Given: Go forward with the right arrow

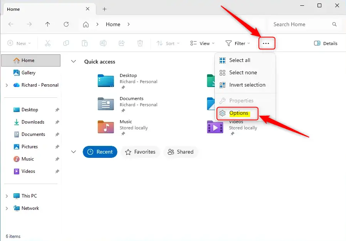Looking at the screenshot, I should point(29,24).
